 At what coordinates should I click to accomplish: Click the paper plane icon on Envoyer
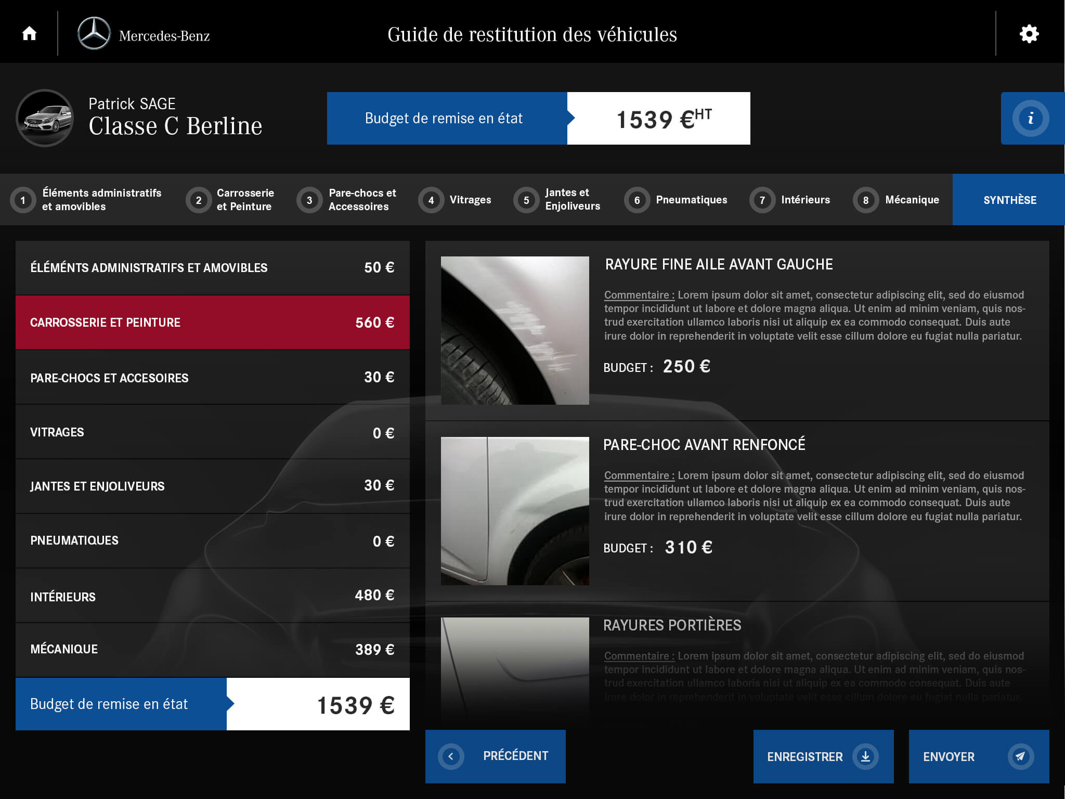[x=1020, y=756]
